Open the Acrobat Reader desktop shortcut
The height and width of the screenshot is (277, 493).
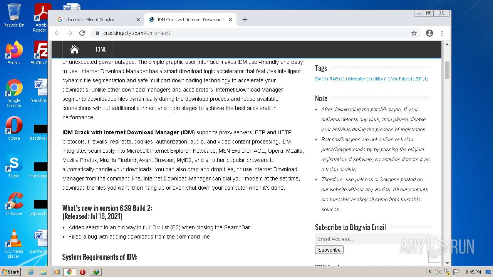(41, 18)
